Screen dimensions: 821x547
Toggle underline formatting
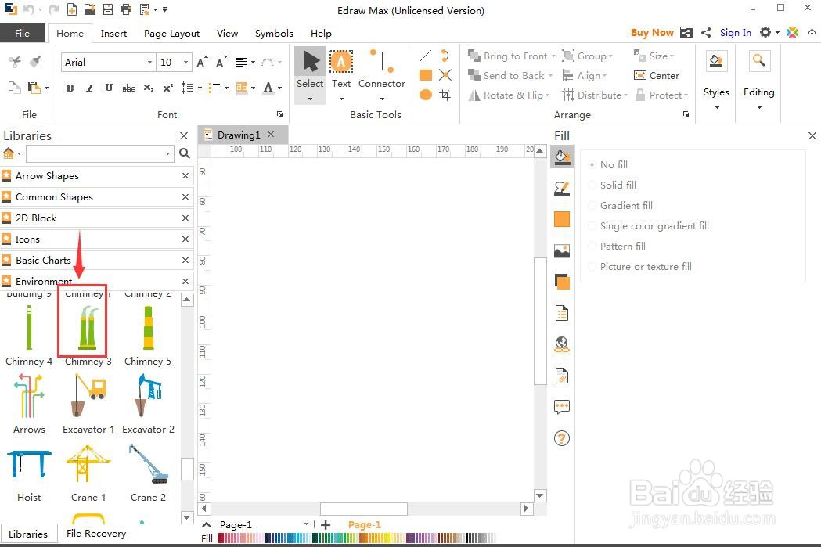[109, 88]
